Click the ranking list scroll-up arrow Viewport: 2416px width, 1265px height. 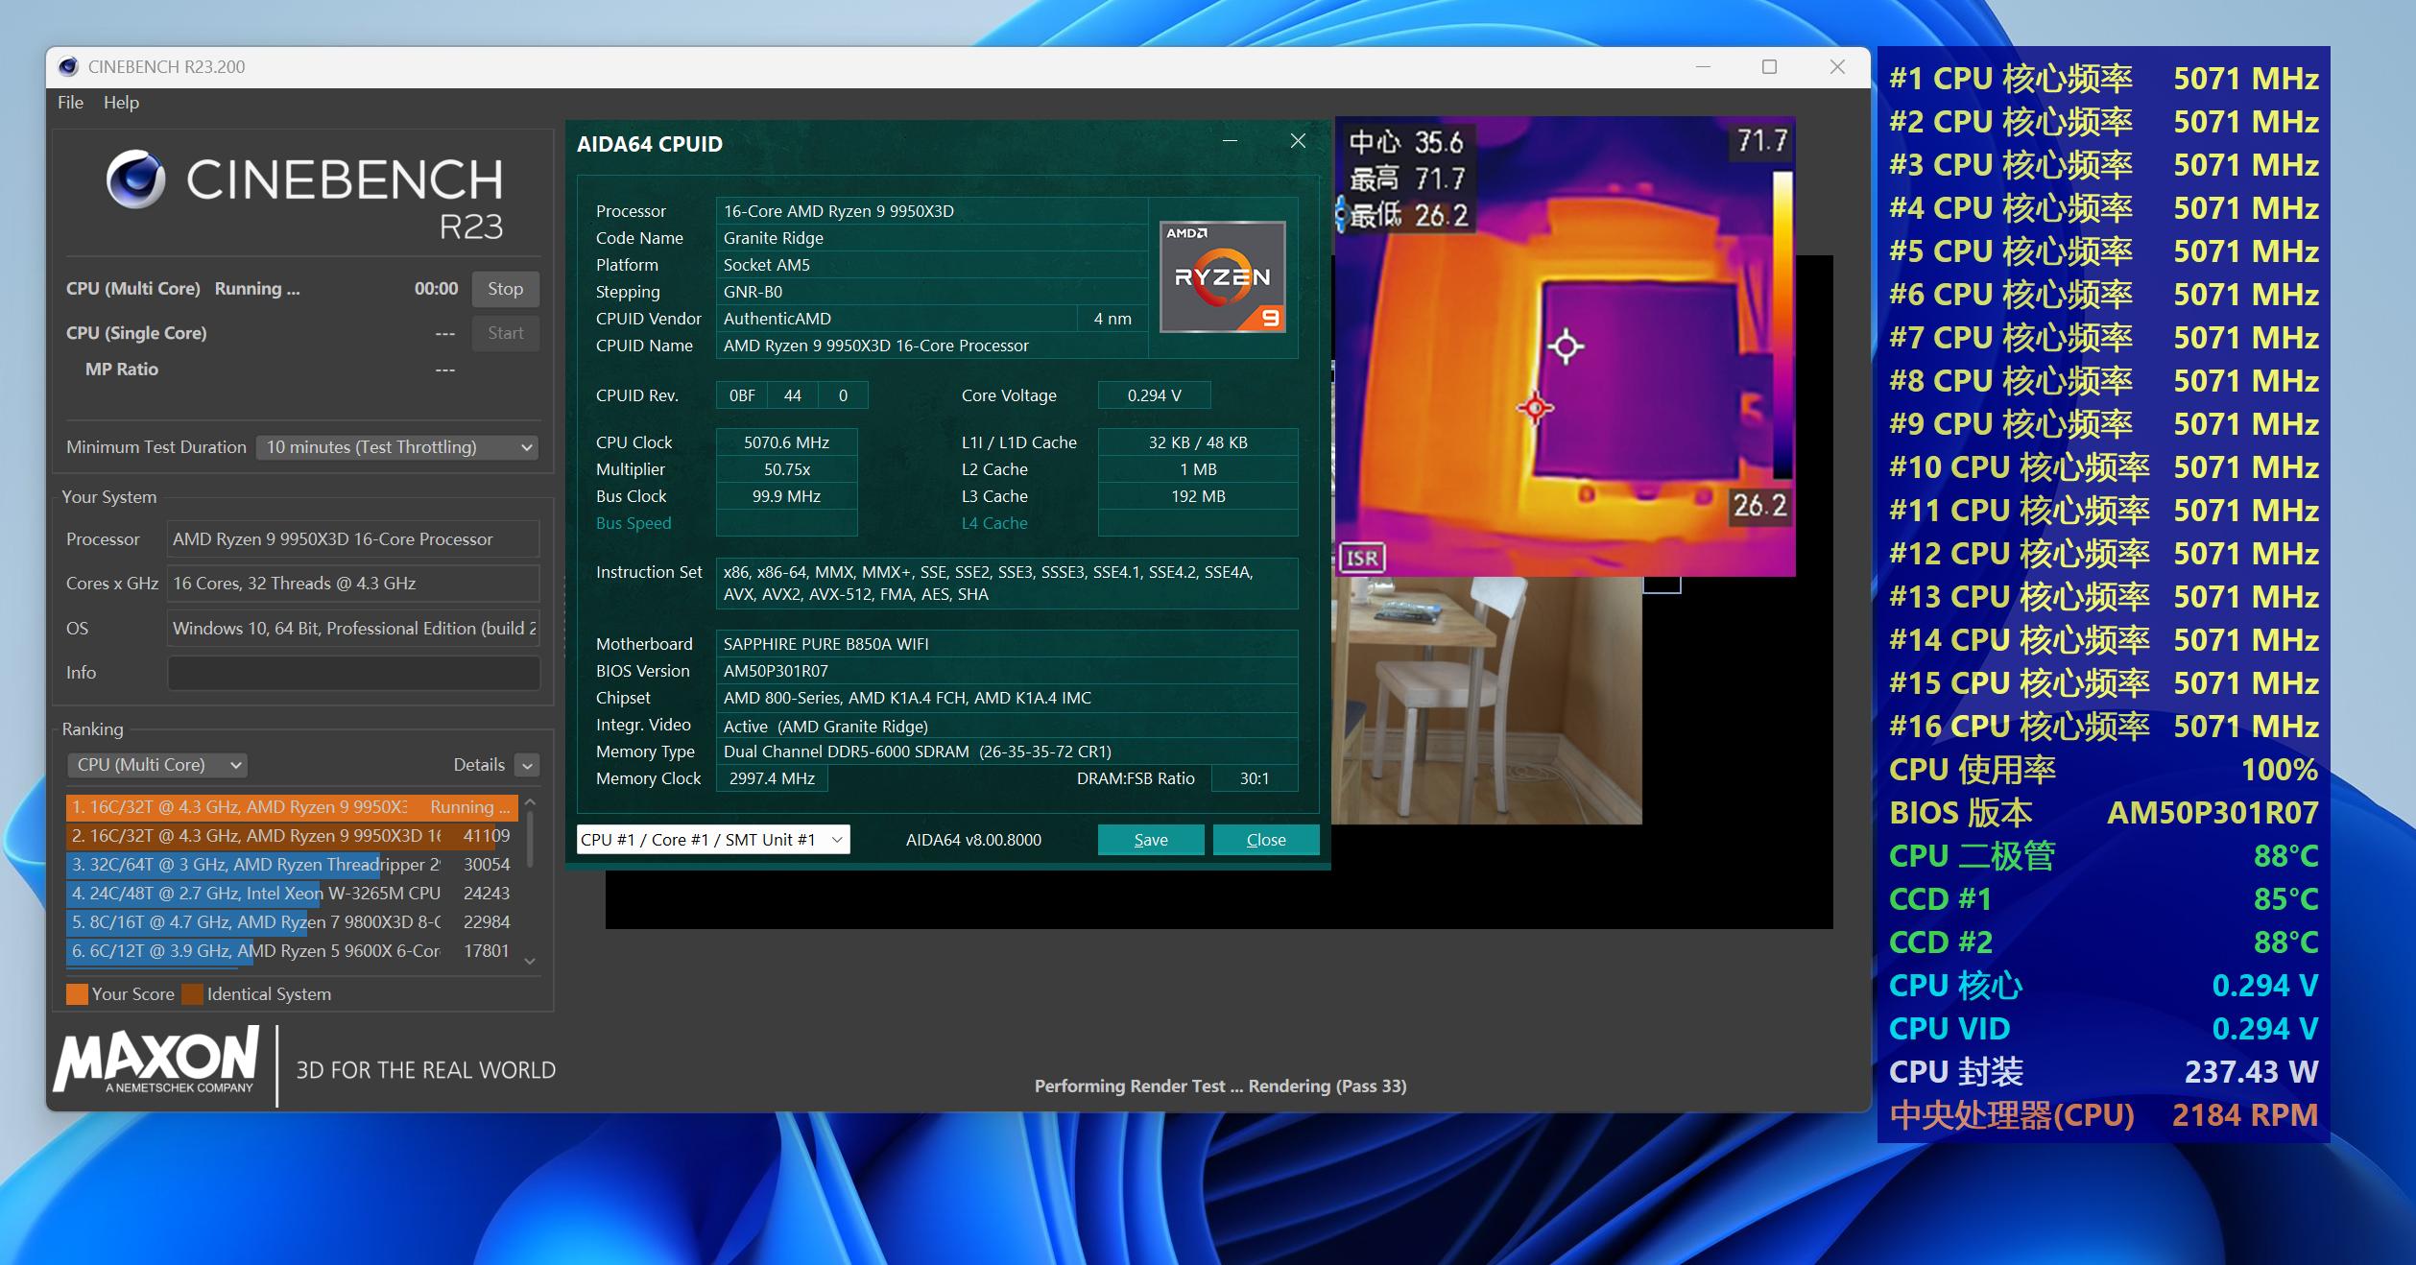(530, 802)
